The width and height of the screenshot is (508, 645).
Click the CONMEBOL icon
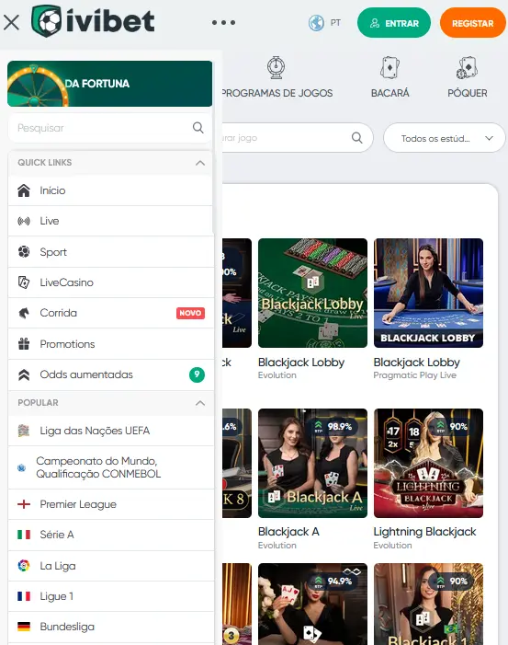click(x=21, y=467)
